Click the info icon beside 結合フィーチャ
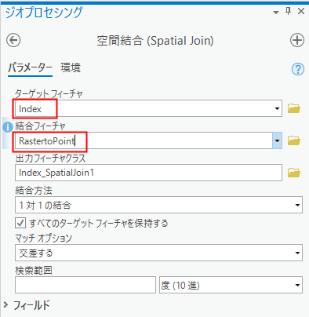This screenshot has height=317, width=309. pyautogui.click(x=8, y=127)
